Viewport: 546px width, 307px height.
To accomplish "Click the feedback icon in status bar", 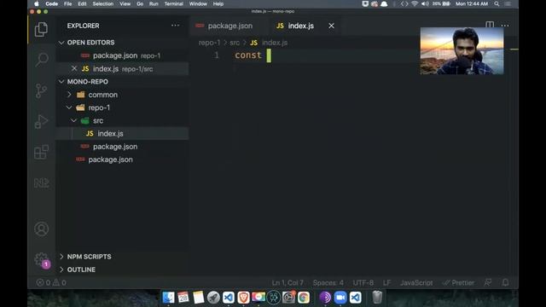I will click(x=488, y=282).
